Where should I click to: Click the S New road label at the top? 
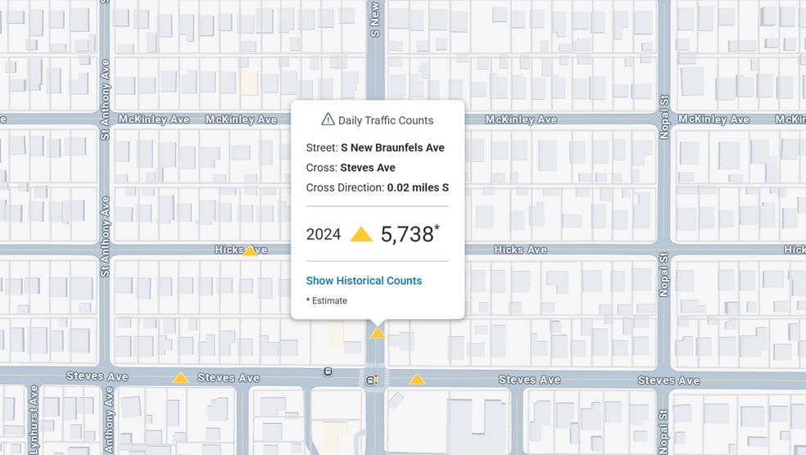(x=375, y=20)
